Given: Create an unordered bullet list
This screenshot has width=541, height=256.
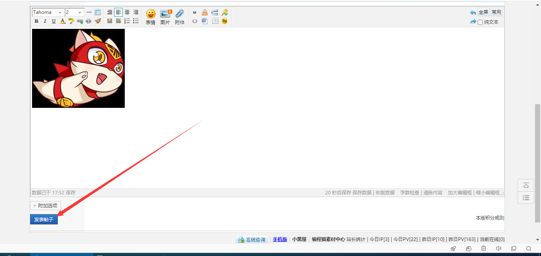Looking at the screenshot, I should (136, 21).
